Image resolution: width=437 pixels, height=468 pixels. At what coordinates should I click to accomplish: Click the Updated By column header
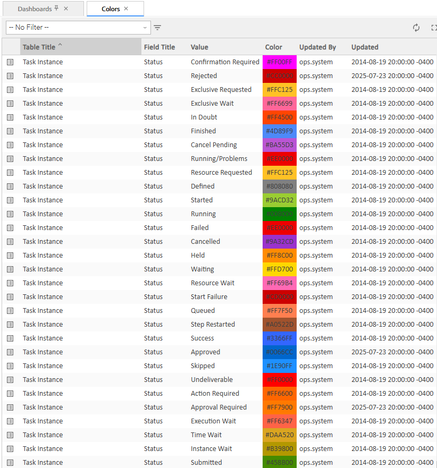point(317,47)
